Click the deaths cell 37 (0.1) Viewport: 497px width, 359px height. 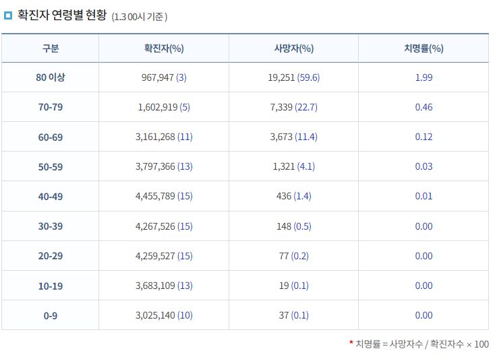click(x=294, y=315)
